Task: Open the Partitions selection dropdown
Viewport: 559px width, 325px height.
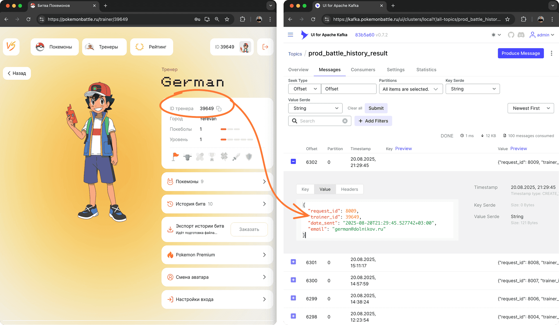Action: pyautogui.click(x=411, y=89)
